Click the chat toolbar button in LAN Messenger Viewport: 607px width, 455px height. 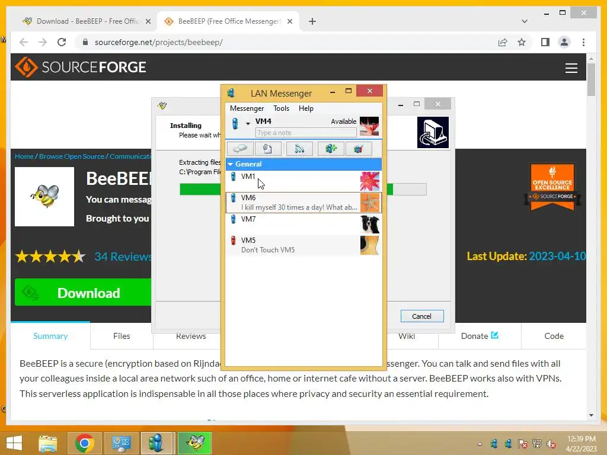tap(240, 149)
